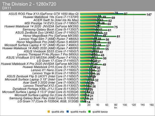The width and height of the screenshot is (155, 116).
Task: Select the ASUS ZenBook Duo UX482 label
Action: pyautogui.click(x=47, y=33)
